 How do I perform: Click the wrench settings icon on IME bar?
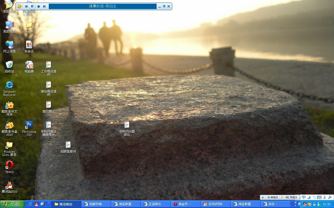click(x=330, y=197)
